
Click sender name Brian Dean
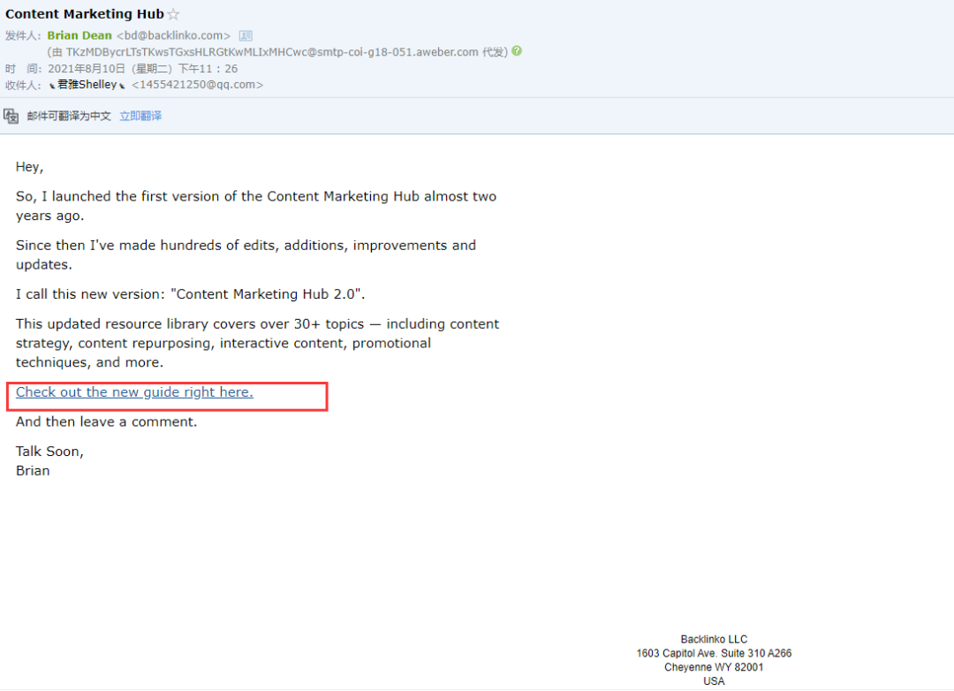79,36
